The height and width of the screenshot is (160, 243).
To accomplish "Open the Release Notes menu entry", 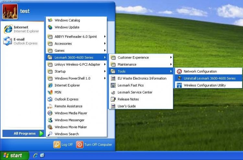I will (141, 99).
